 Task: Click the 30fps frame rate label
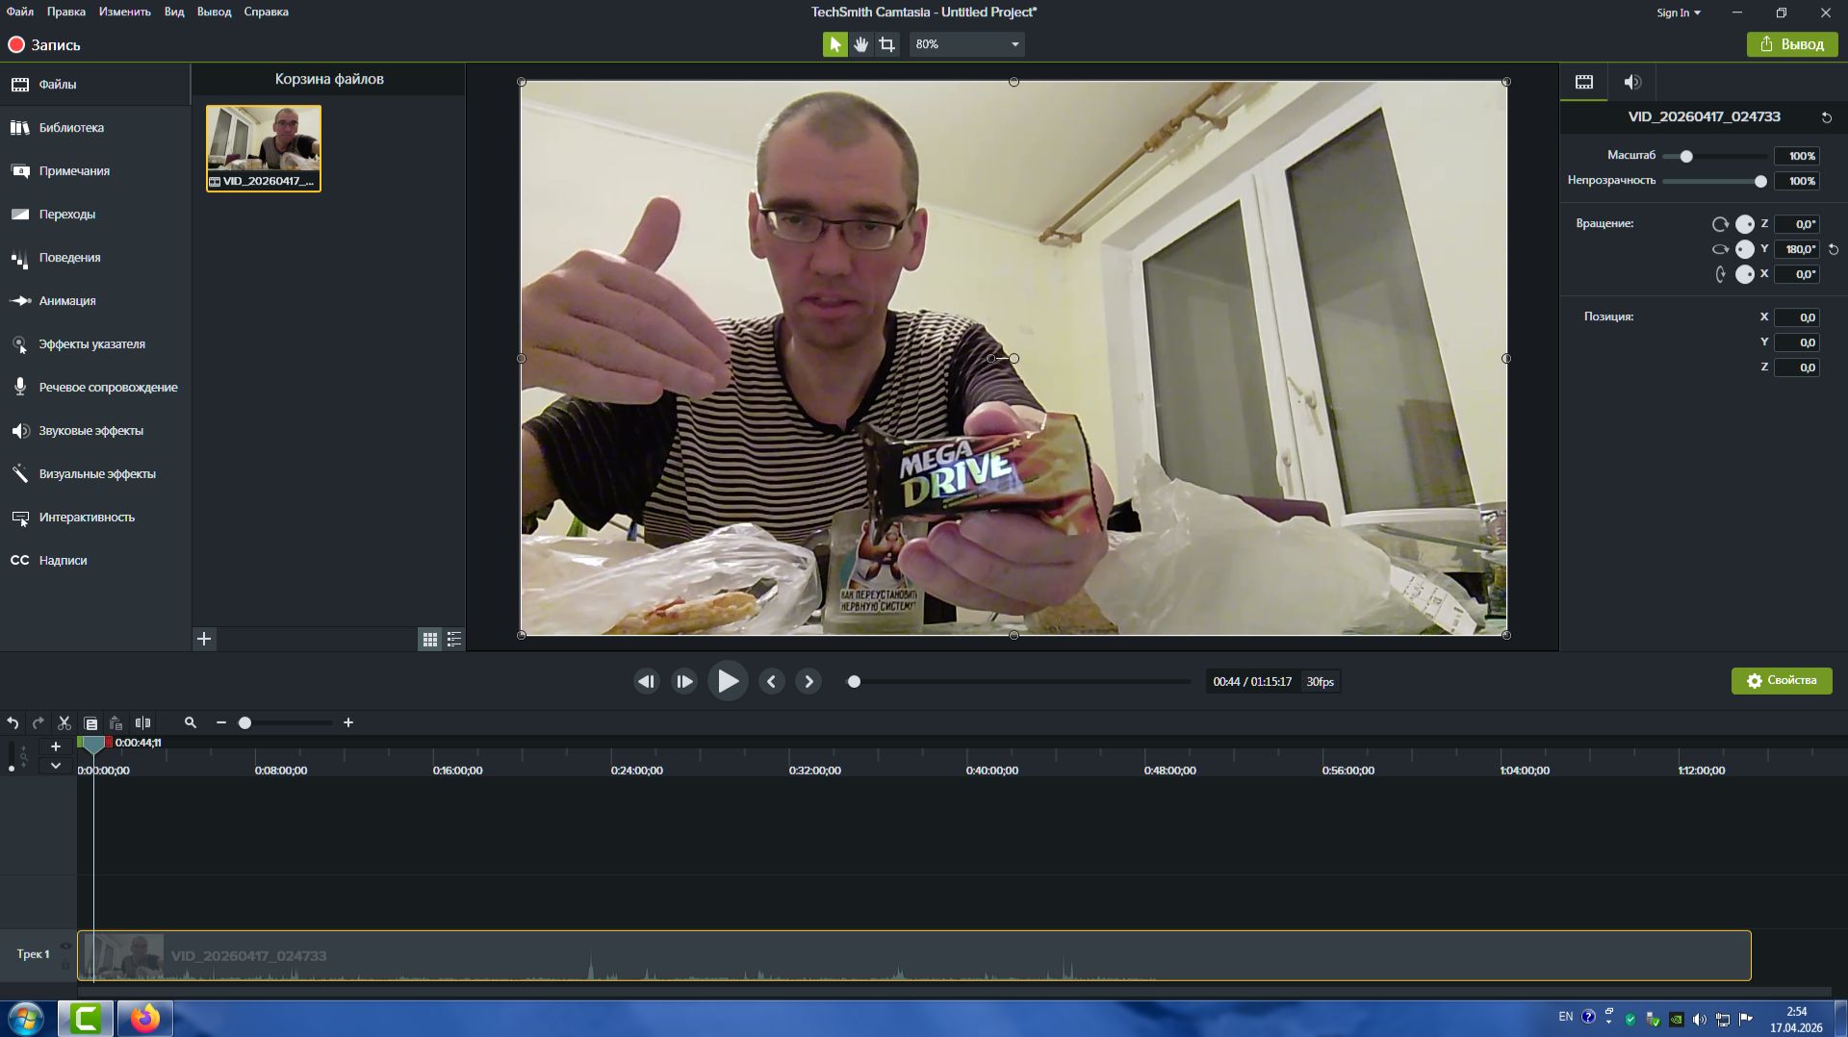1320,682
